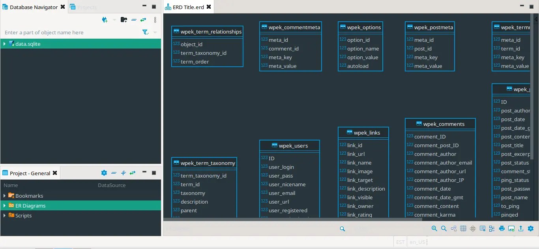Create a new connection folder
Viewport: 539px width, 249px height.
pyautogui.click(x=124, y=20)
